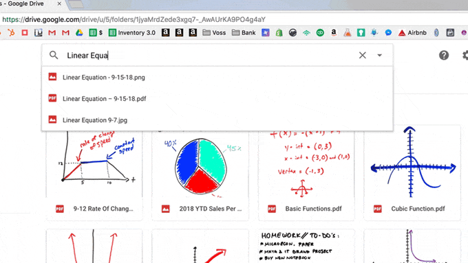This screenshot has height=263, width=468.
Task: Click the browser address bar URL
Action: pos(134,20)
